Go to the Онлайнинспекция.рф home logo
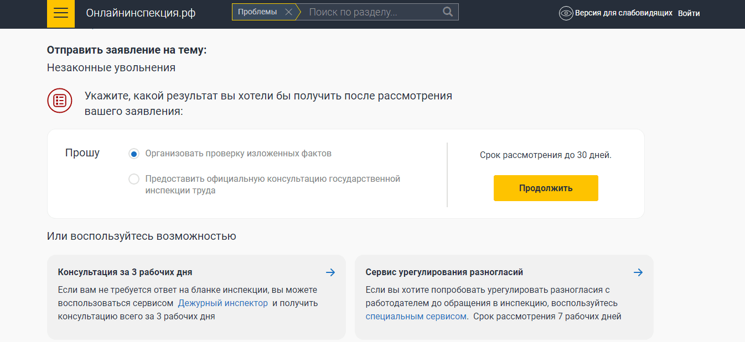The width and height of the screenshot is (745, 342). 141,13
